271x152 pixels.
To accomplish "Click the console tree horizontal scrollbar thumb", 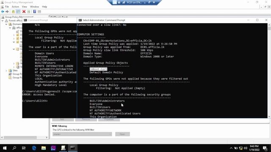I will pyautogui.click(x=20, y=137).
